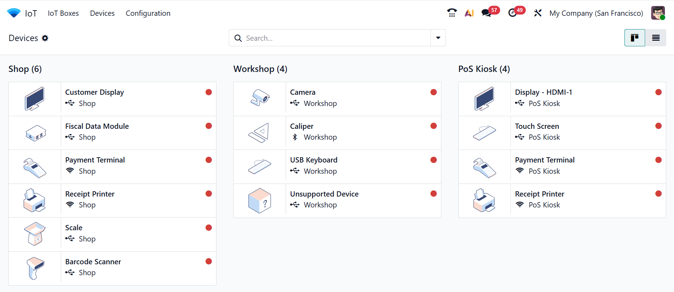Click the debug tools wrench icon
The image size is (674, 292).
[x=538, y=13]
